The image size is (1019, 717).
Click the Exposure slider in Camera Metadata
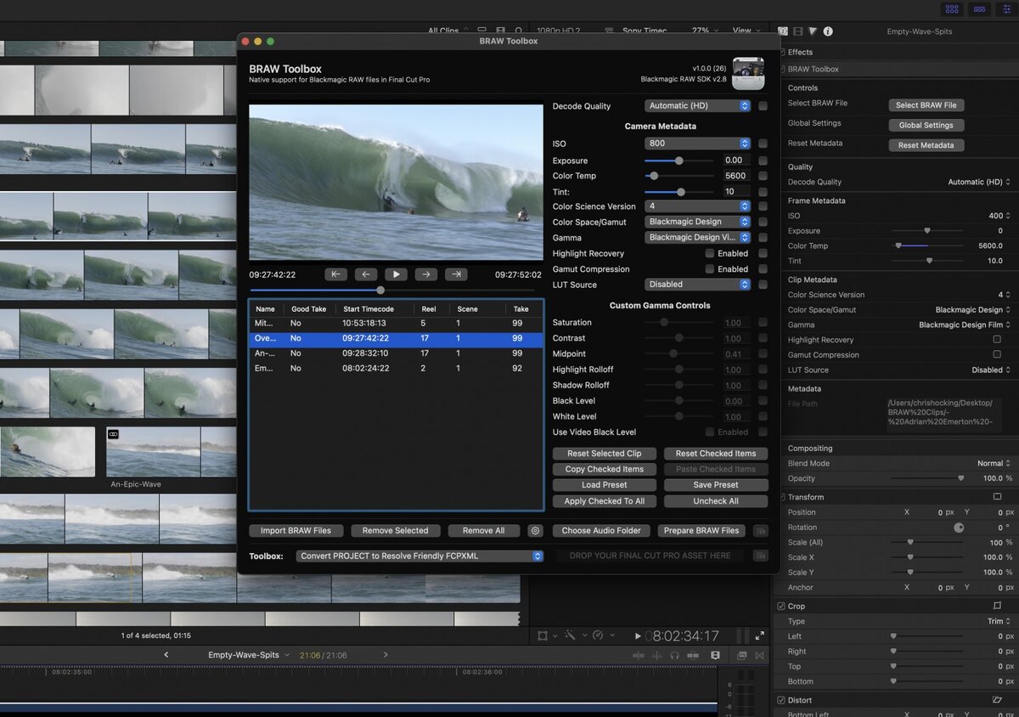(x=678, y=161)
